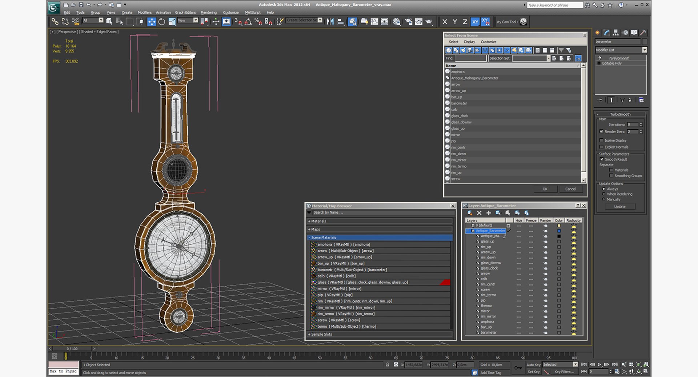Open the Hierarchy command panel tab
Image resolution: width=698 pixels, height=377 pixels.
tap(615, 33)
